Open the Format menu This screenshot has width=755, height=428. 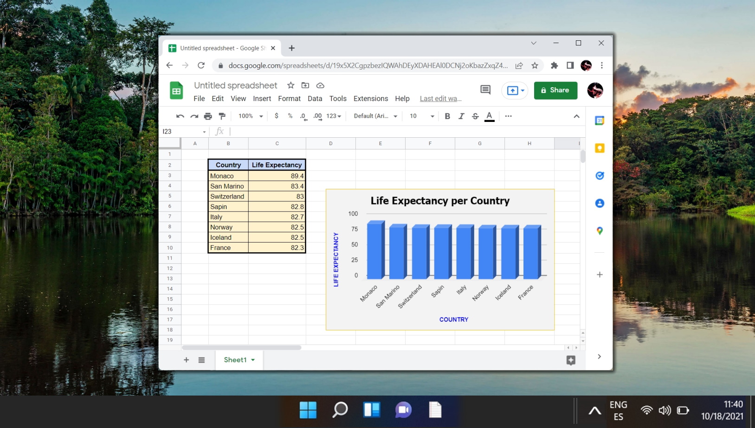289,99
